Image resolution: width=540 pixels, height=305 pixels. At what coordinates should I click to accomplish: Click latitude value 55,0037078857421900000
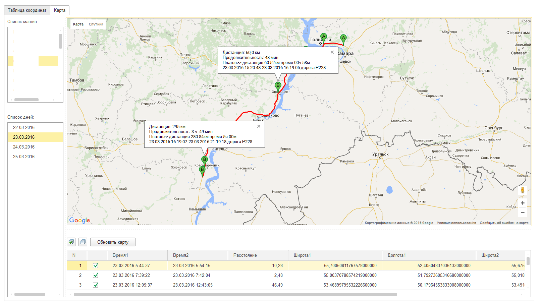point(335,275)
